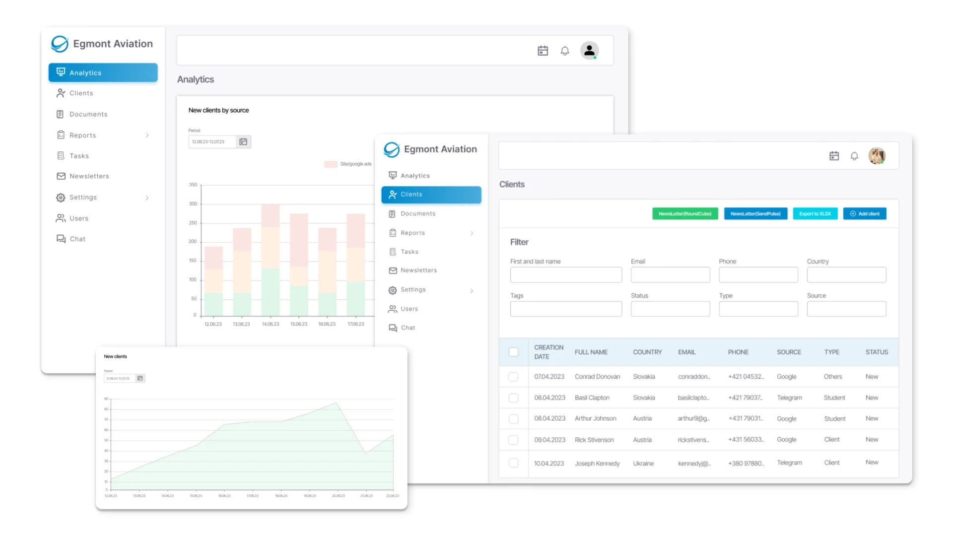Open notifications bell in the Clients window

click(854, 156)
